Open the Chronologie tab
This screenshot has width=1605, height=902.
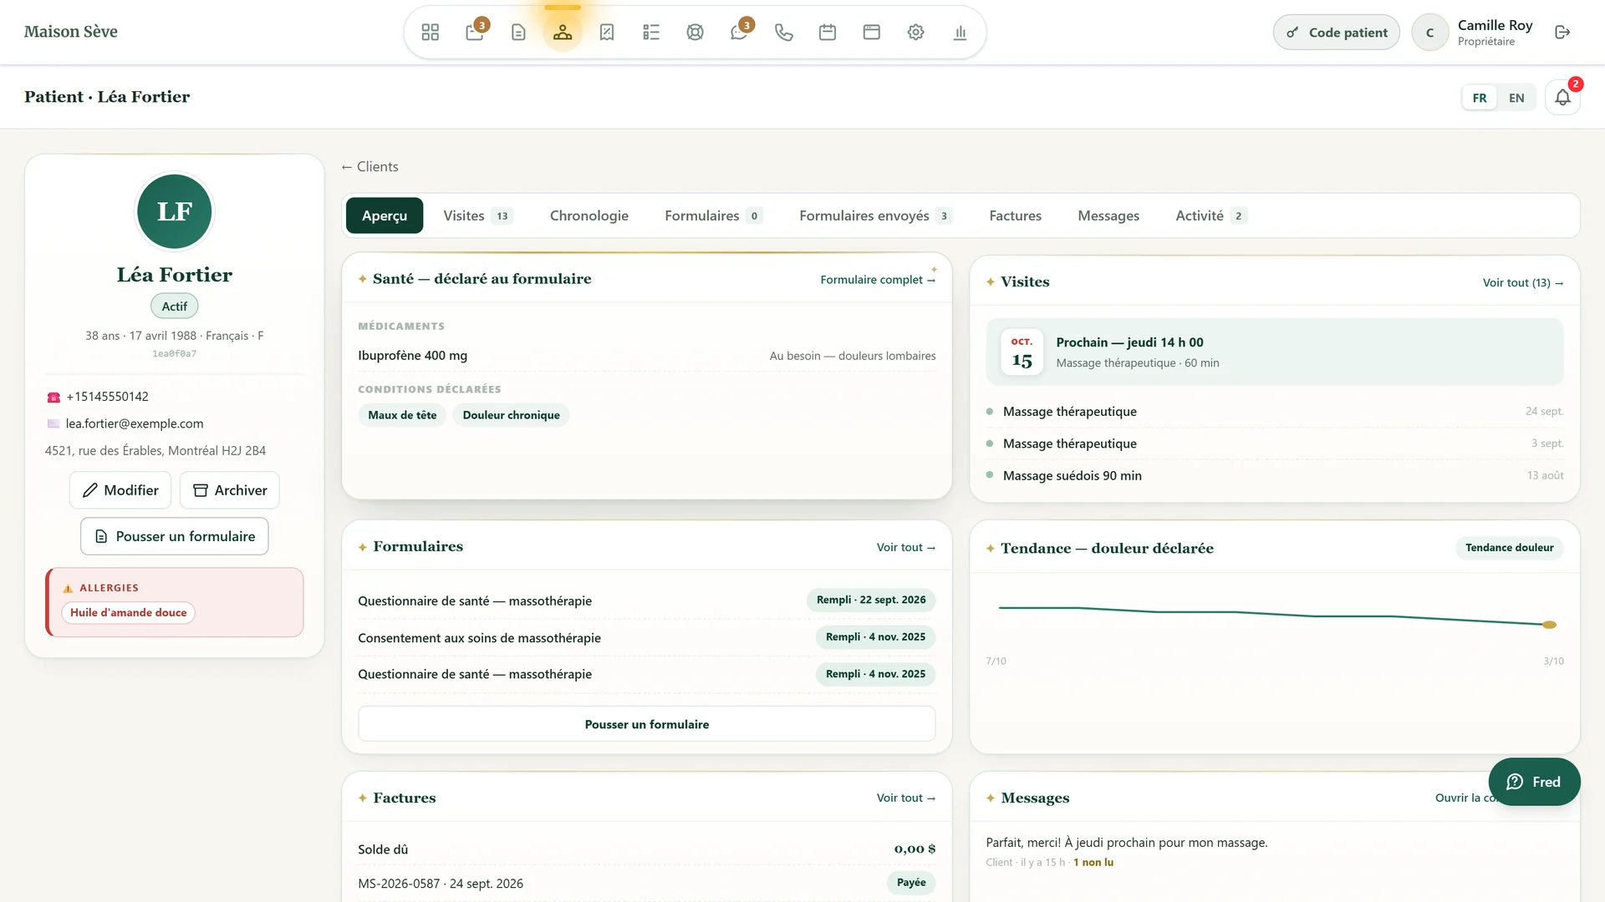tap(589, 215)
